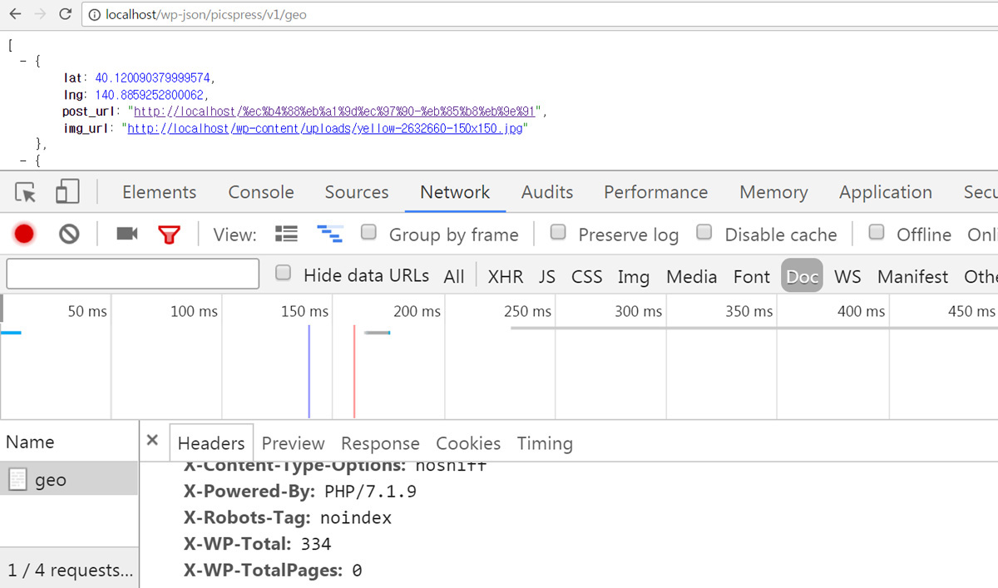Click the lat value 40.120090379999574
This screenshot has height=588, width=998.
pos(155,77)
